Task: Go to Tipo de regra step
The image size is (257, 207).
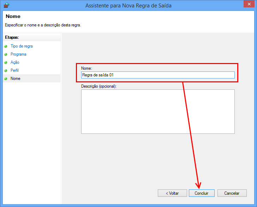Action: pyautogui.click(x=22, y=46)
